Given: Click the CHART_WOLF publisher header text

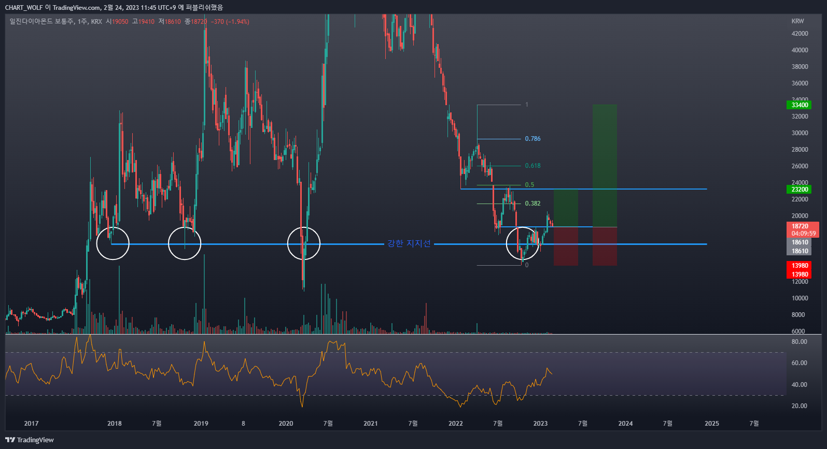Looking at the screenshot, I should coord(24,7).
